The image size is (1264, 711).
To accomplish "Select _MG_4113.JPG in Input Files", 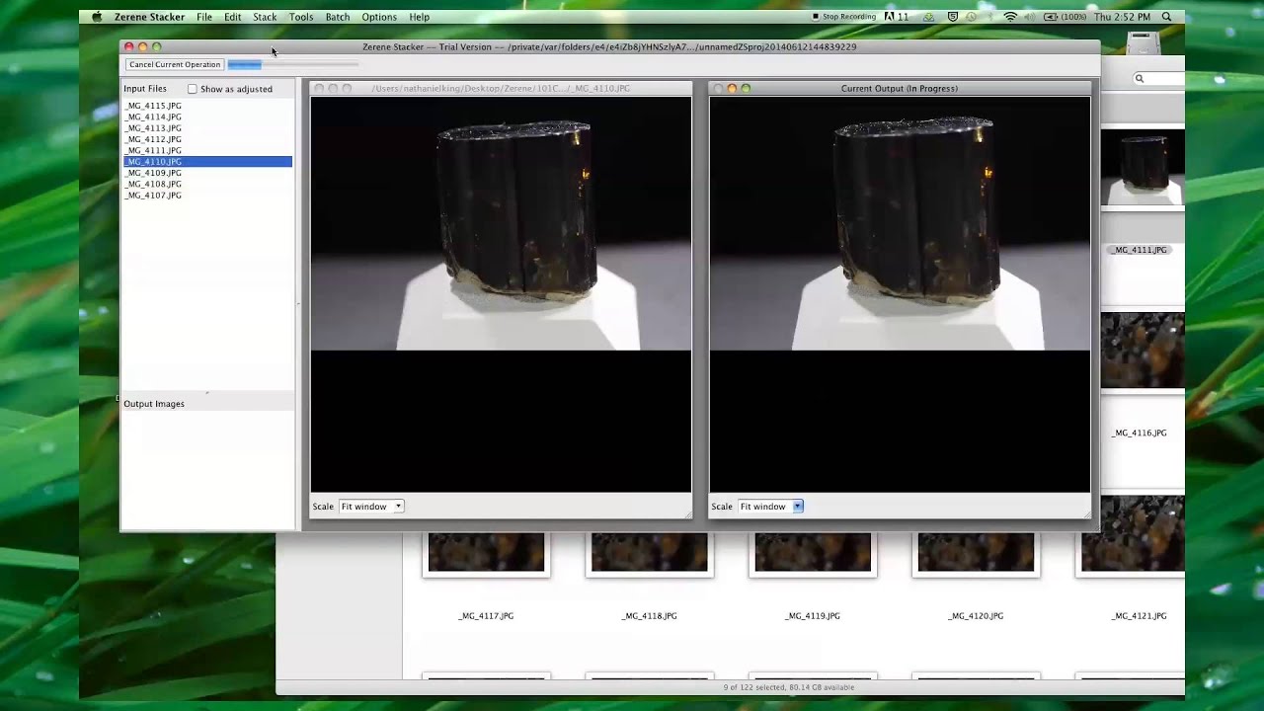I will (x=207, y=128).
